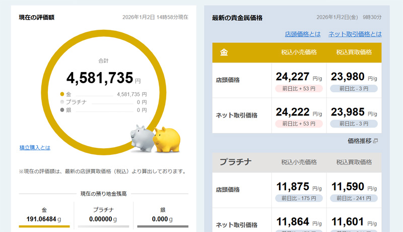
Task: Click the 金 header of the gold price table
Action: pos(224,52)
